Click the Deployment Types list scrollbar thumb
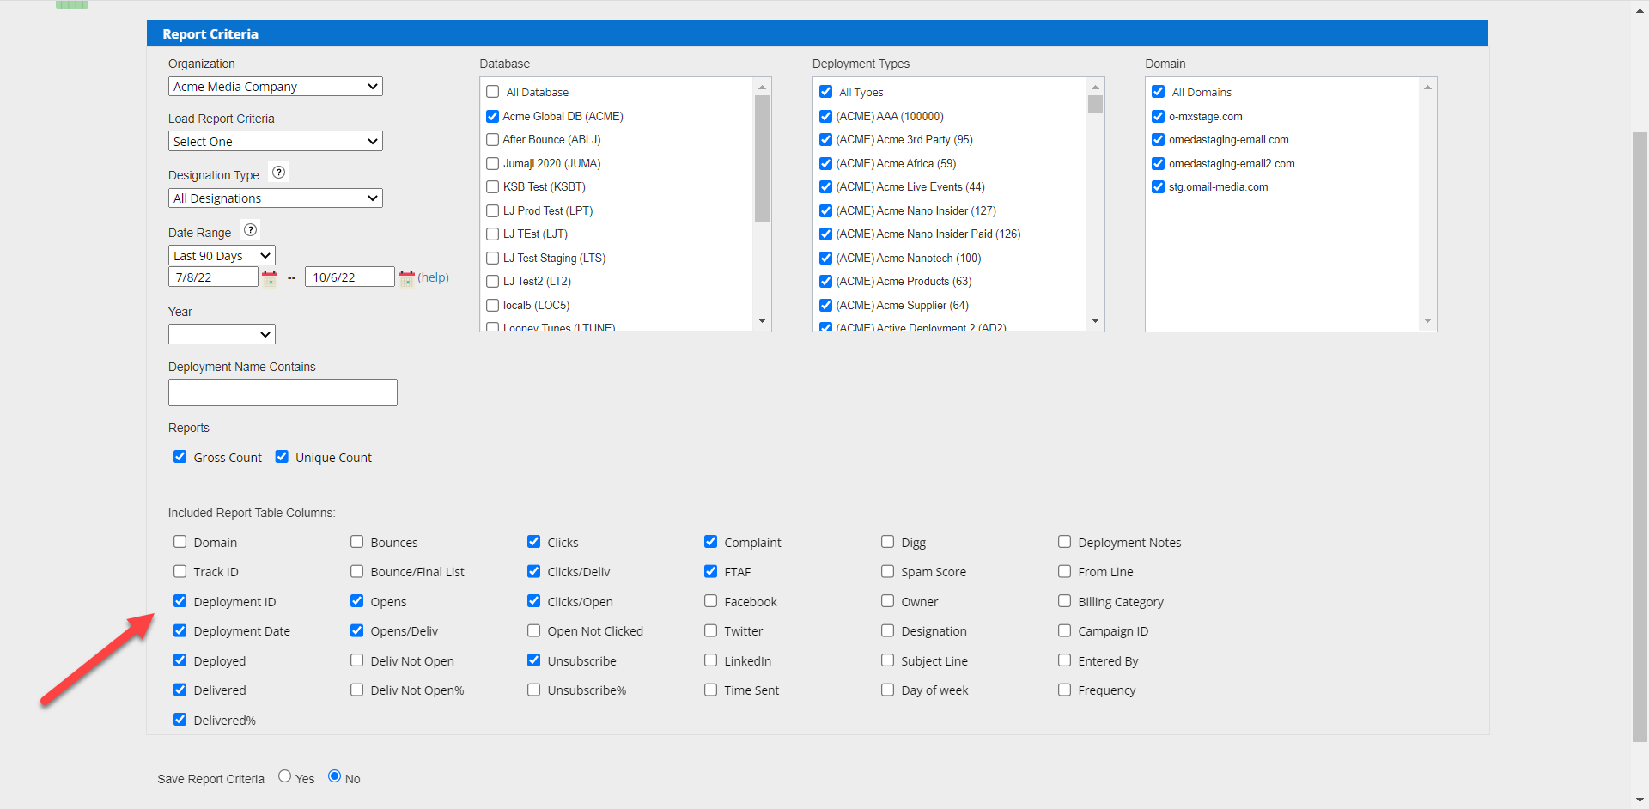Image resolution: width=1649 pixels, height=809 pixels. pos(1095,105)
